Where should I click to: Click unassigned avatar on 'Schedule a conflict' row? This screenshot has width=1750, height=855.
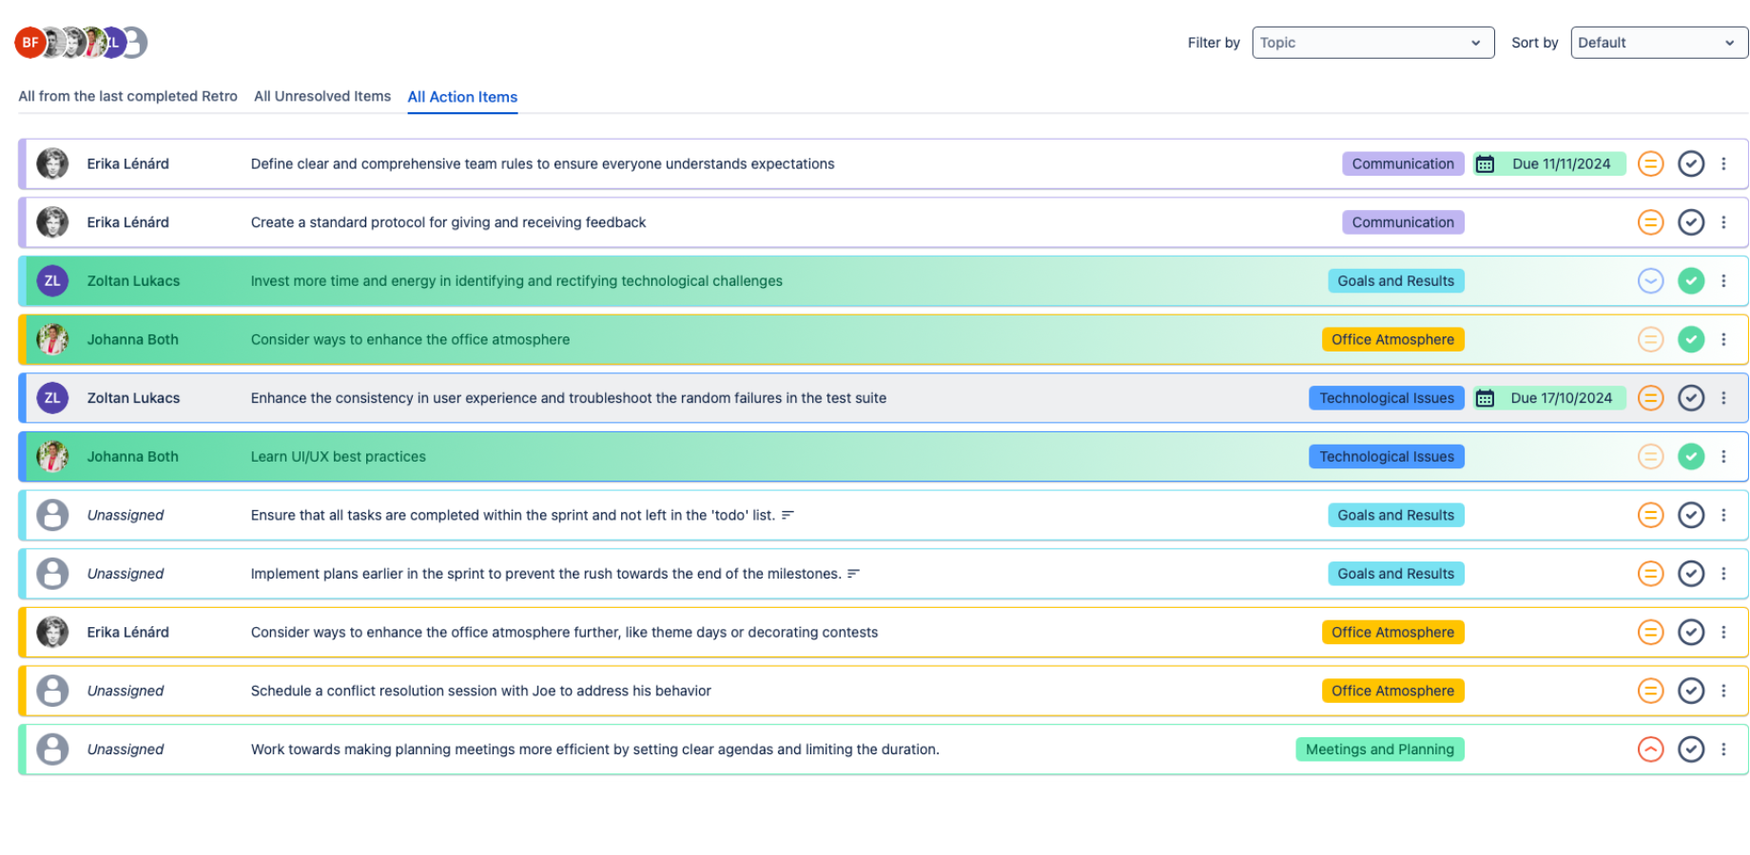pyautogui.click(x=52, y=691)
